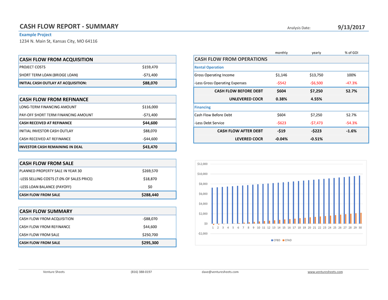
Task: Click the 'CASH FLOW REPORT - SUMMARY' title
Action: 69,27
